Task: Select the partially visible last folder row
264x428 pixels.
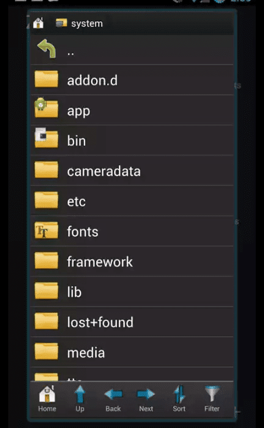Action: coord(132,375)
